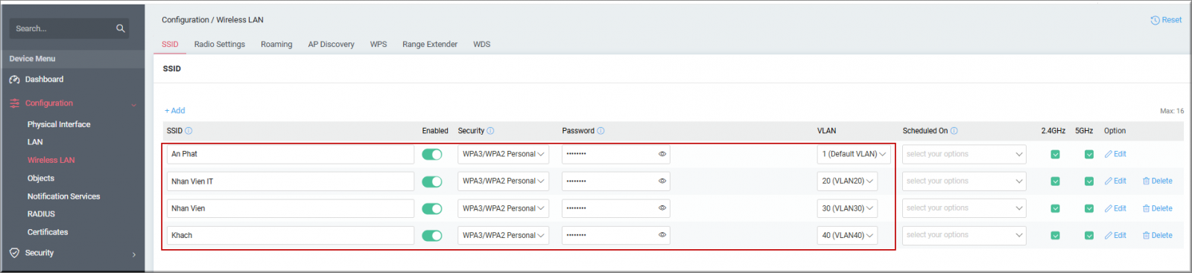Switch to the Radio Settings tab
The width and height of the screenshot is (1192, 273).
tap(220, 45)
